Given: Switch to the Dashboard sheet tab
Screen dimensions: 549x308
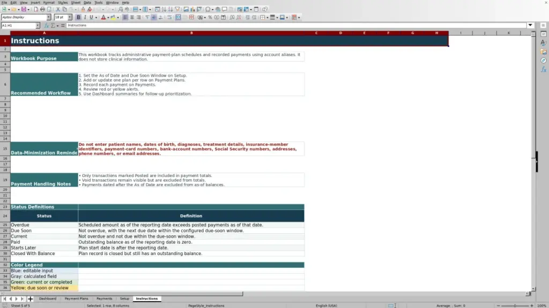Looking at the screenshot, I should click(48, 298).
